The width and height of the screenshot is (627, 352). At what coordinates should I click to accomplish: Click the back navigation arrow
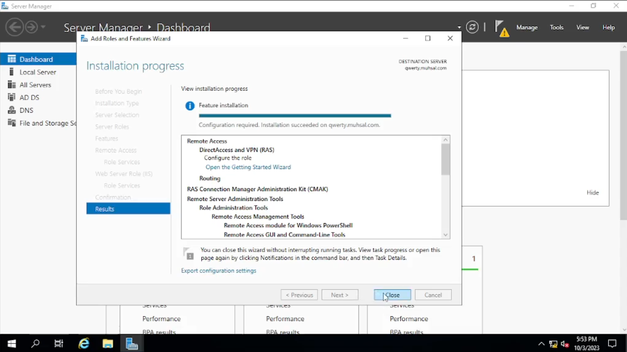click(x=15, y=27)
